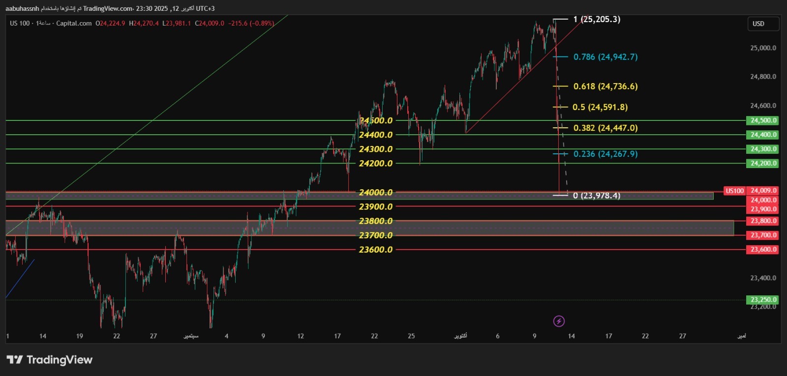Select the yellow 24000.0 text label
The width and height of the screenshot is (787, 376).
coord(376,192)
